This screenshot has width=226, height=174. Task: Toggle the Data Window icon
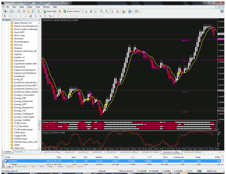pyautogui.click(x=24, y=11)
